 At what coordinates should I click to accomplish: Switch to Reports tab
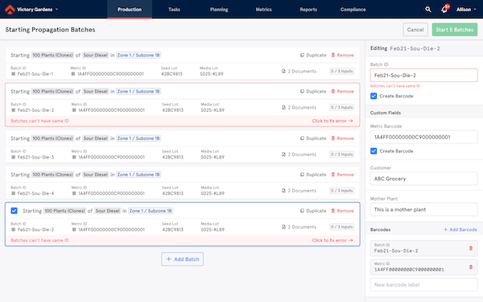coord(308,10)
